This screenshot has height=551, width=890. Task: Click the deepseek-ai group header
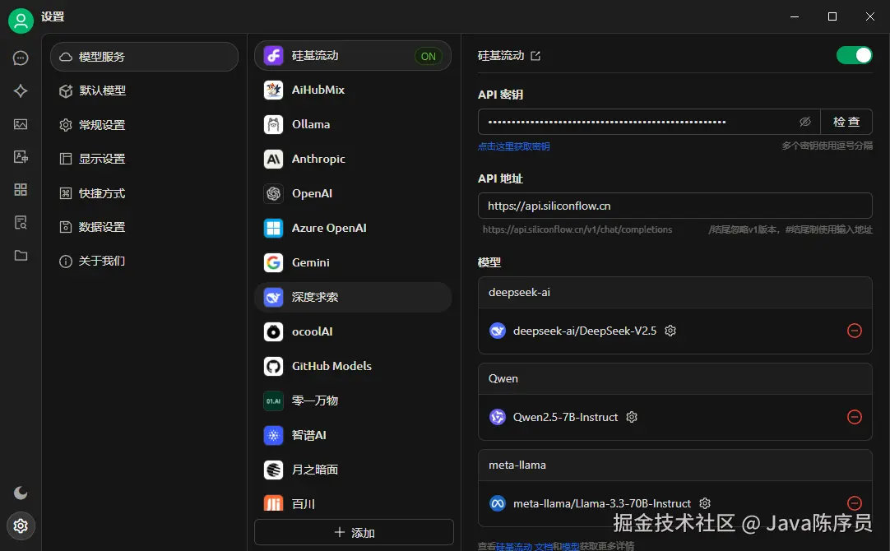tap(674, 293)
